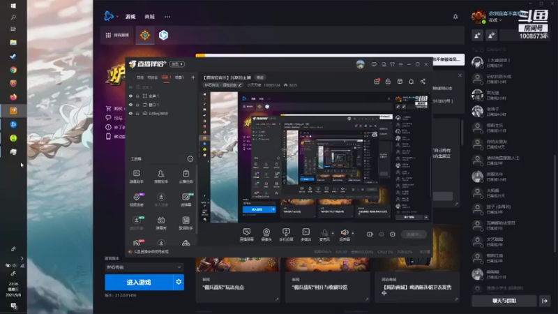This screenshot has width=558, height=314.
Task: Click the stream status button at bottom right
Action: pos(414,234)
